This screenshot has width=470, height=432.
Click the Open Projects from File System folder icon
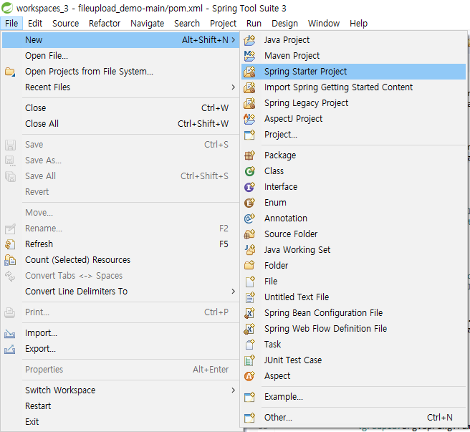click(x=10, y=72)
